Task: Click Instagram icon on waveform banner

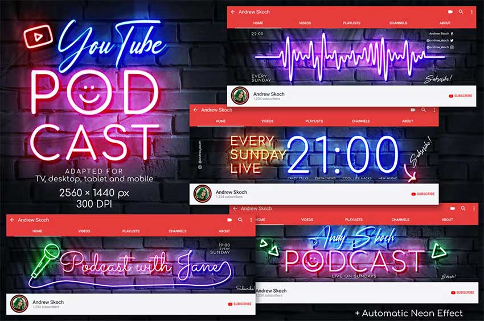Action: tap(452, 47)
